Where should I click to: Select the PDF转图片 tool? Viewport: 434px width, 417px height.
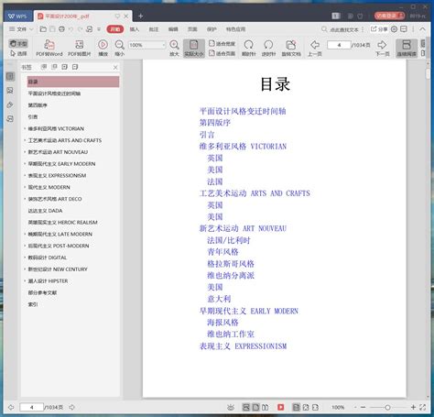pyautogui.click(x=79, y=48)
